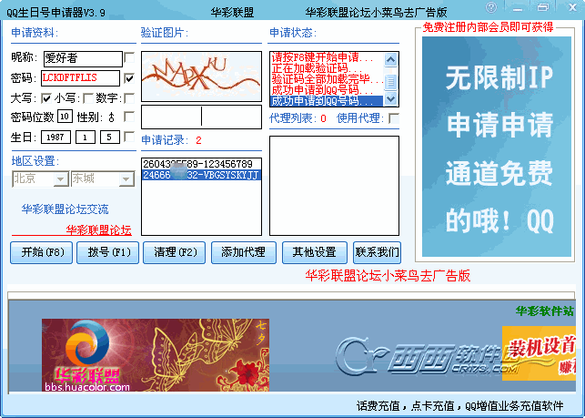
Task: Click the 添加代理 add proxy button
Action: coord(244,252)
